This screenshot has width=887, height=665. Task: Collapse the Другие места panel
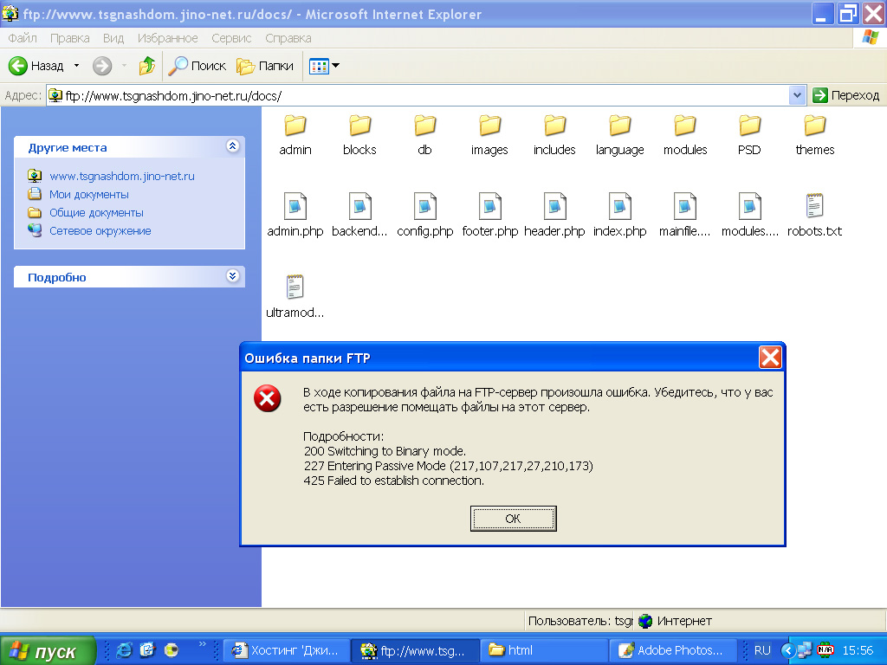[x=232, y=145]
